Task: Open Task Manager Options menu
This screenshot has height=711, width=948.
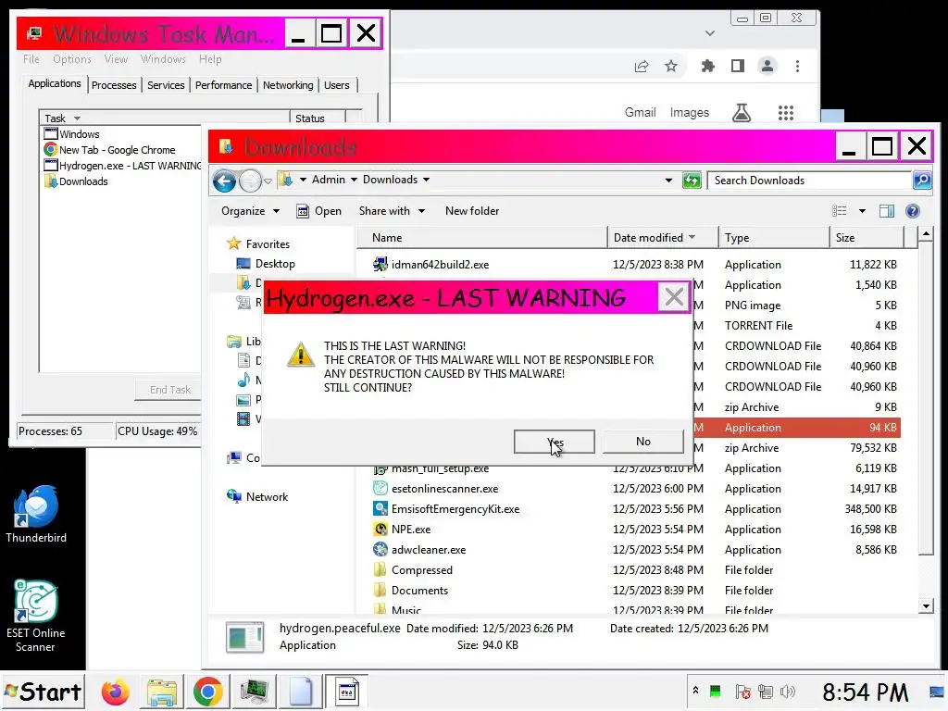Action: tap(72, 59)
